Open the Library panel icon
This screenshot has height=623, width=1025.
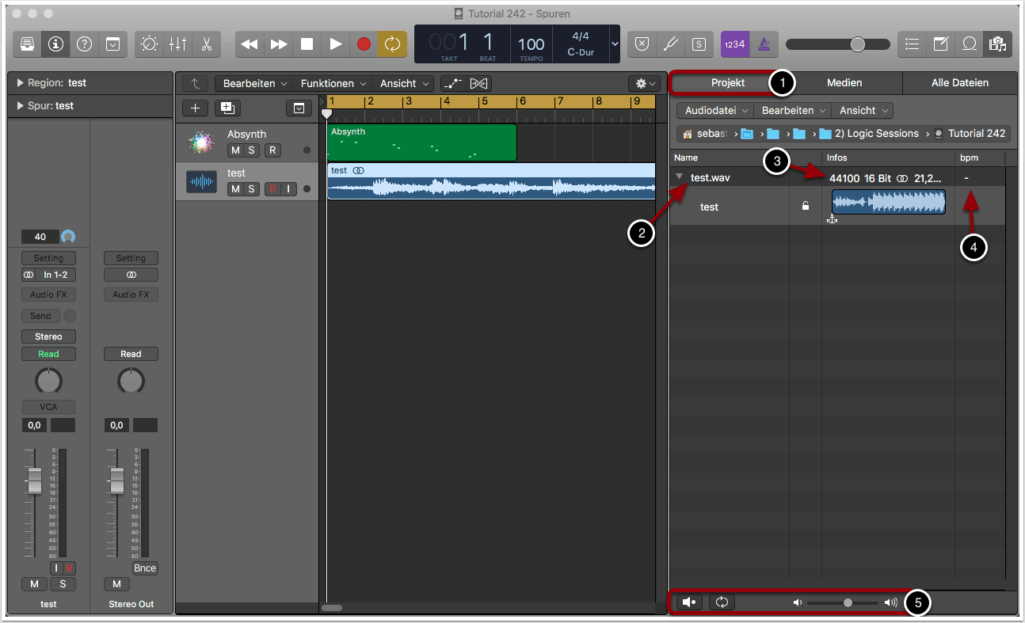[28, 44]
